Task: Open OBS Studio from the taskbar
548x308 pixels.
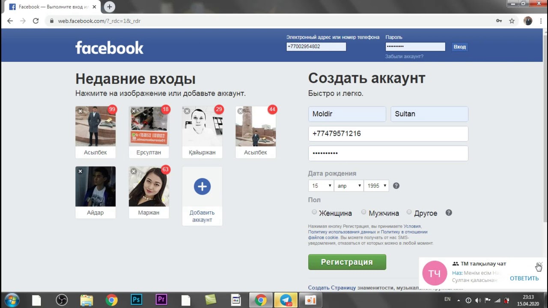Action: tap(62, 300)
